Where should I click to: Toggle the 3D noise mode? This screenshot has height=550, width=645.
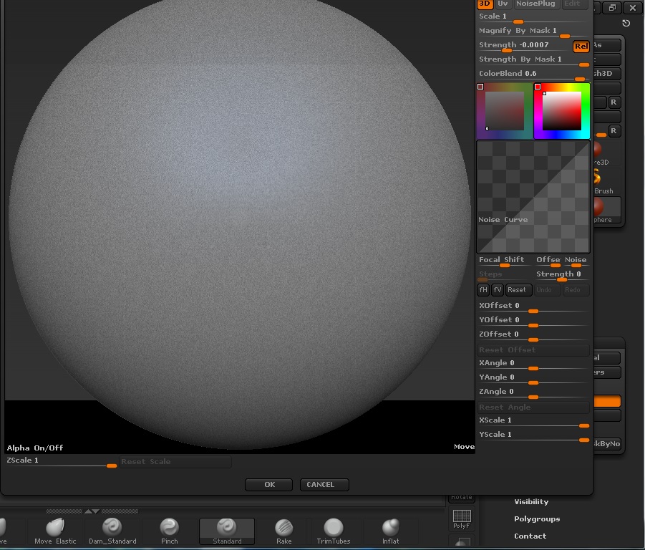[485, 4]
